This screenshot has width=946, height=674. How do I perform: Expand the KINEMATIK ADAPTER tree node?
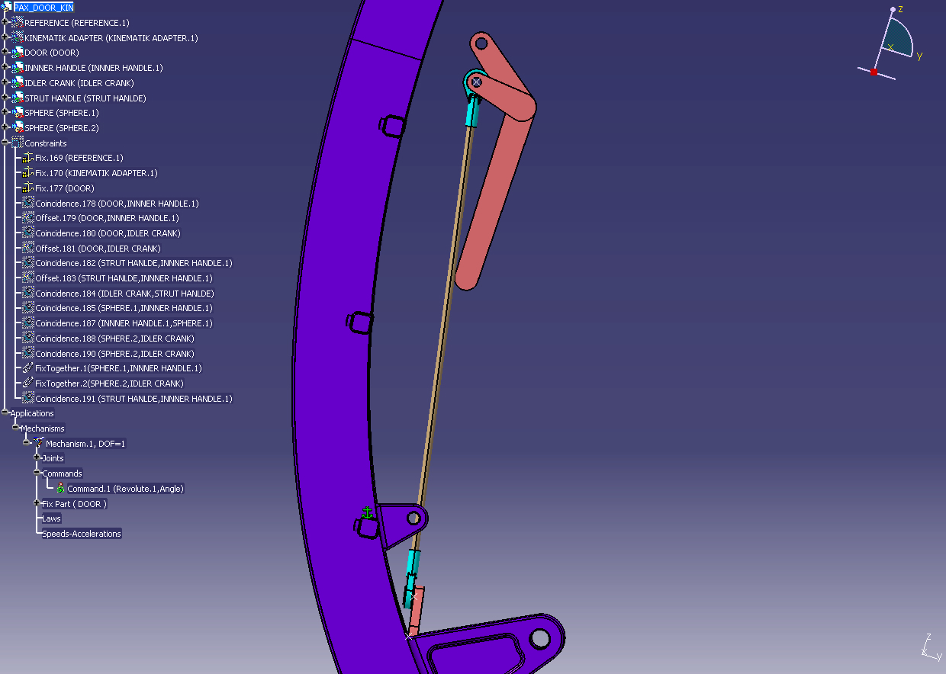coord(5,37)
